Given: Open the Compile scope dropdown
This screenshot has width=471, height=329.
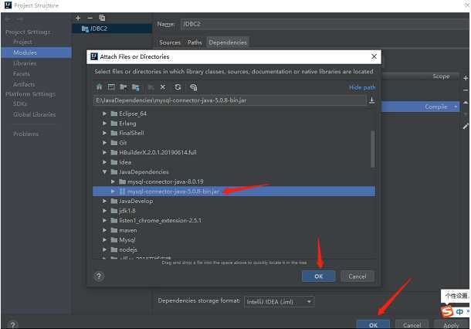Looking at the screenshot, I should tap(456, 107).
